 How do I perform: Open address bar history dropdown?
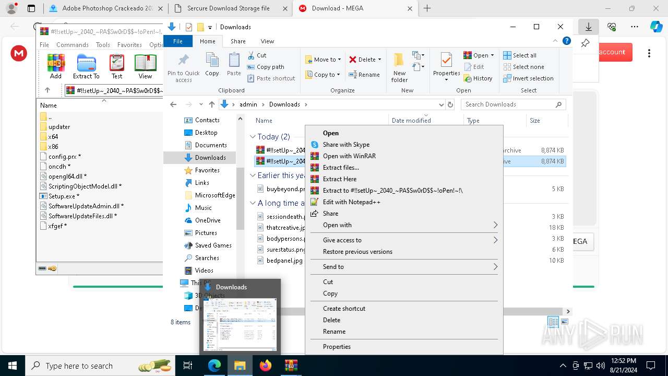(442, 104)
